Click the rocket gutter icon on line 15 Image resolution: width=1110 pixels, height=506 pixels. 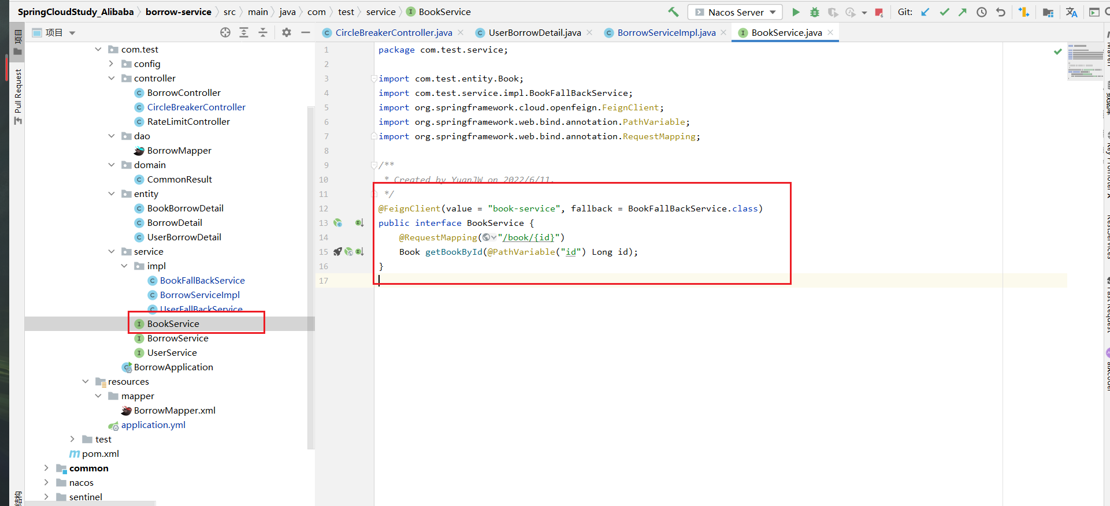tap(337, 252)
